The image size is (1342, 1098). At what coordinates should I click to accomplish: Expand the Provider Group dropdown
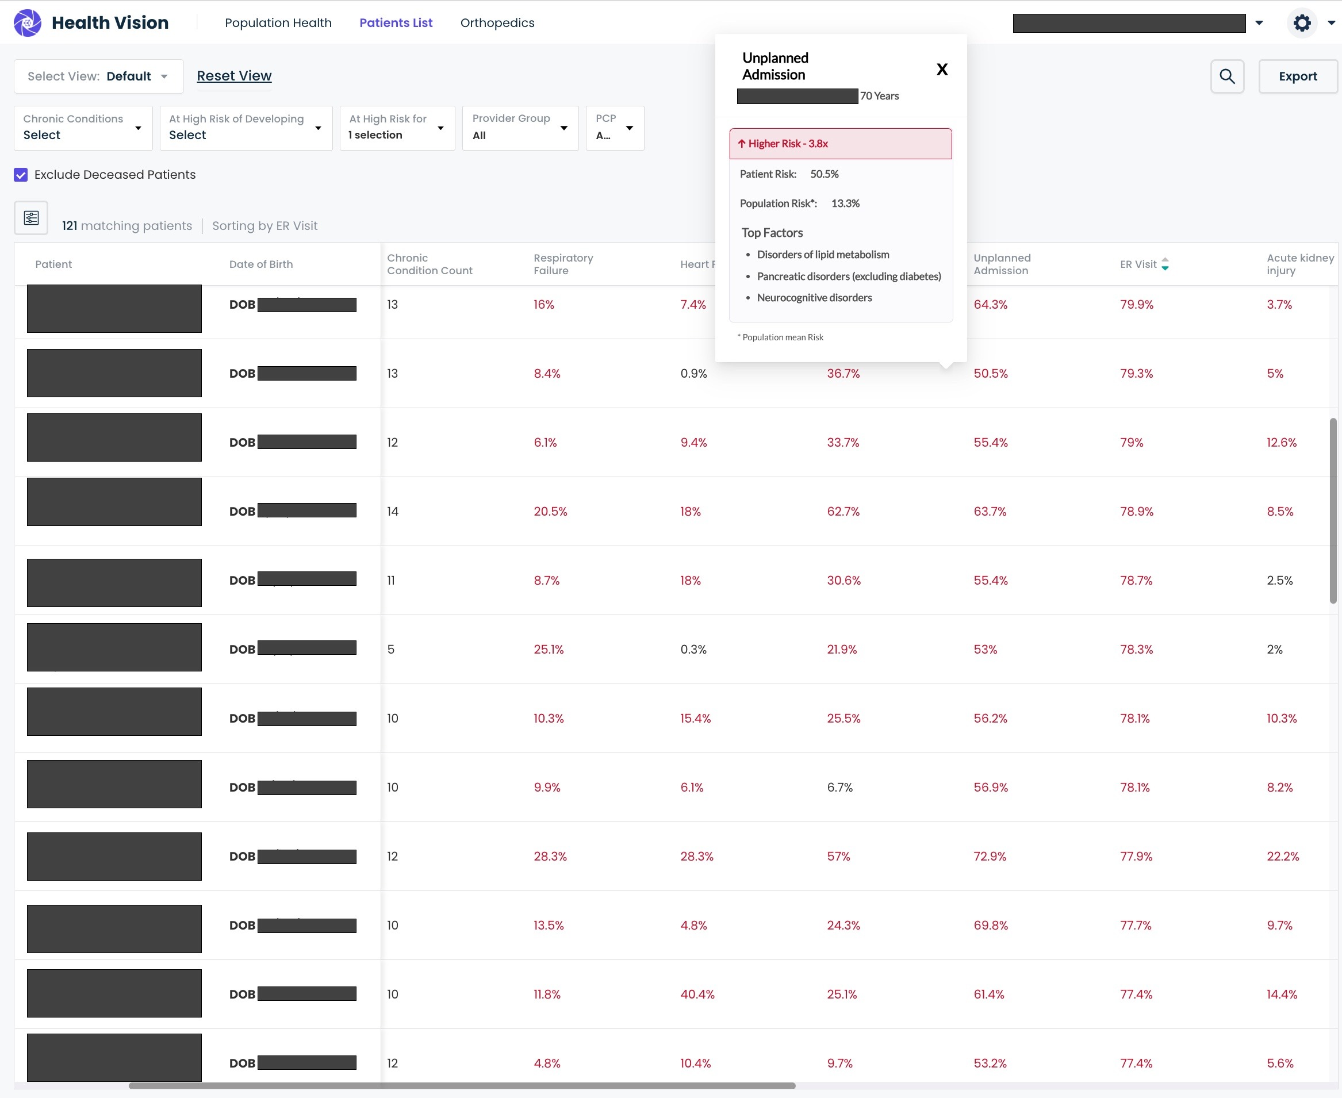[520, 128]
